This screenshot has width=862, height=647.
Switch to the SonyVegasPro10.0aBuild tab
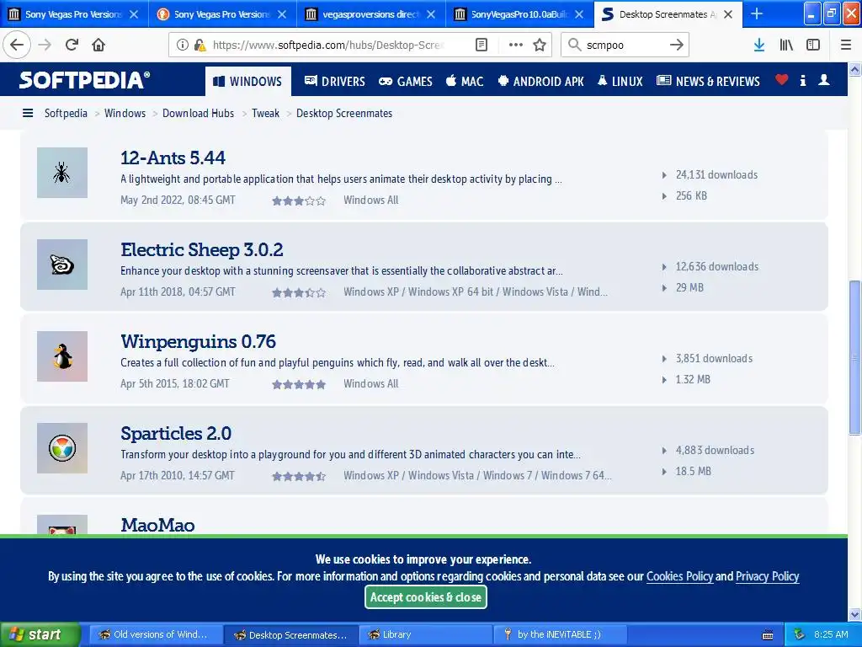point(519,13)
